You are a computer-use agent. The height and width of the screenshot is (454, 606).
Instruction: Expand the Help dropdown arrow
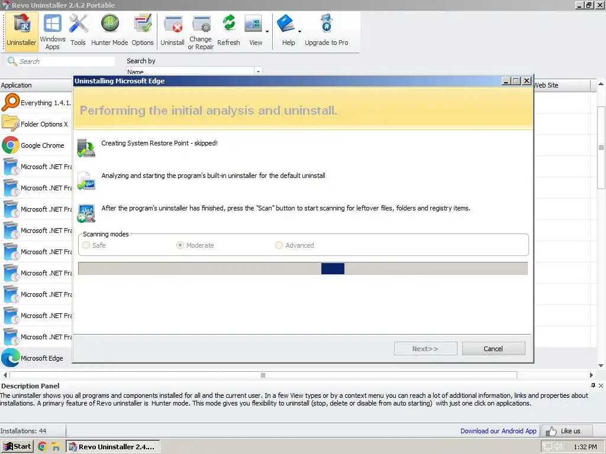299,31
